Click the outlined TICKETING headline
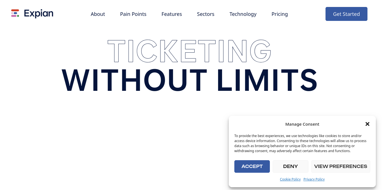The image size is (382, 190). pos(189,51)
